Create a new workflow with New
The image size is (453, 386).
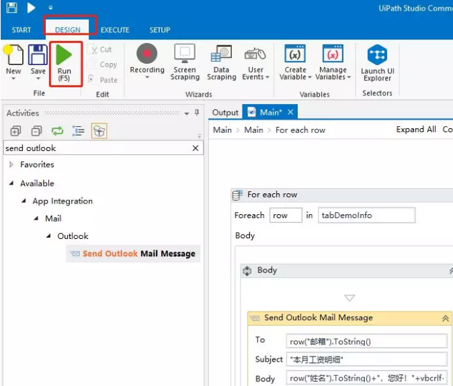13,59
